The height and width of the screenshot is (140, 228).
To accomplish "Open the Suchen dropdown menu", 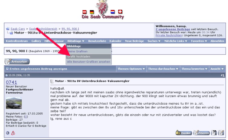I will pos(154,41).
